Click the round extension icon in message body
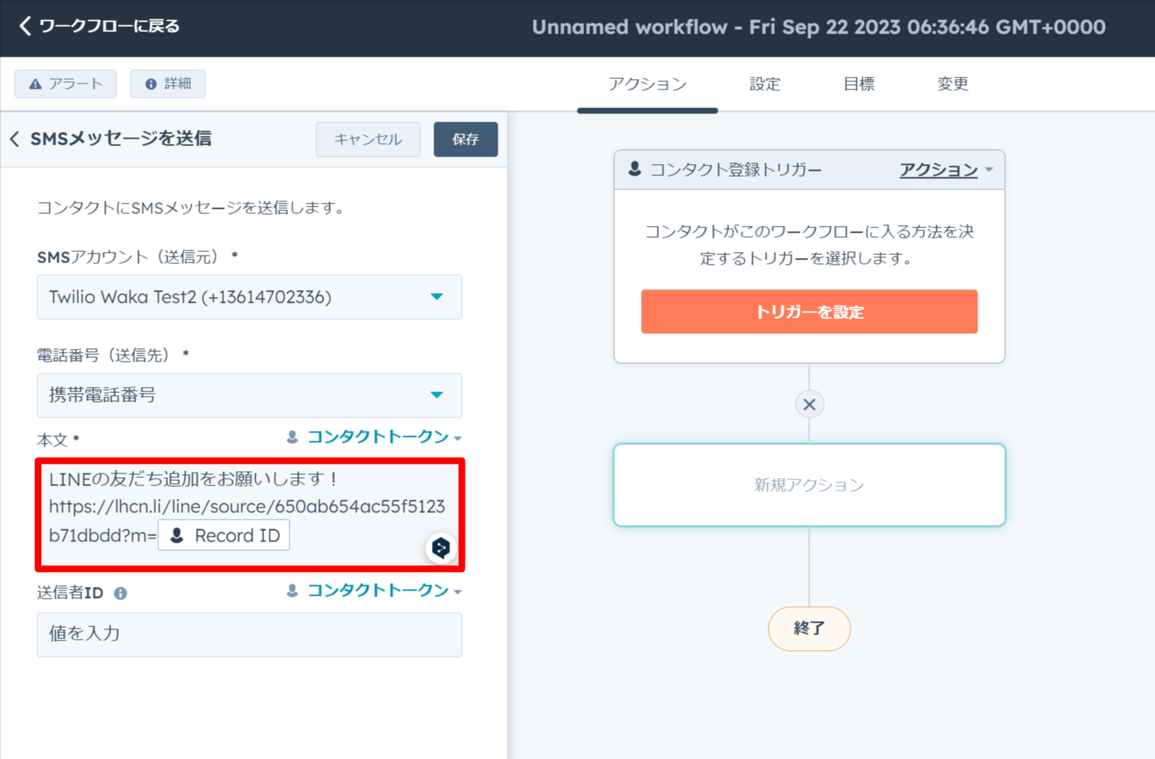The image size is (1155, 759). pos(441,548)
